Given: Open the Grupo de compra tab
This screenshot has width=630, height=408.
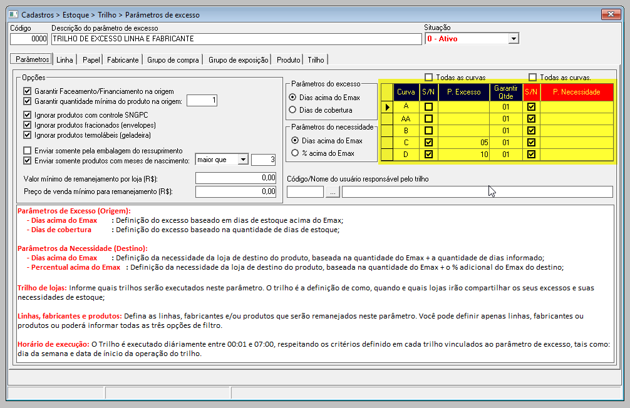Looking at the screenshot, I should click(x=173, y=60).
